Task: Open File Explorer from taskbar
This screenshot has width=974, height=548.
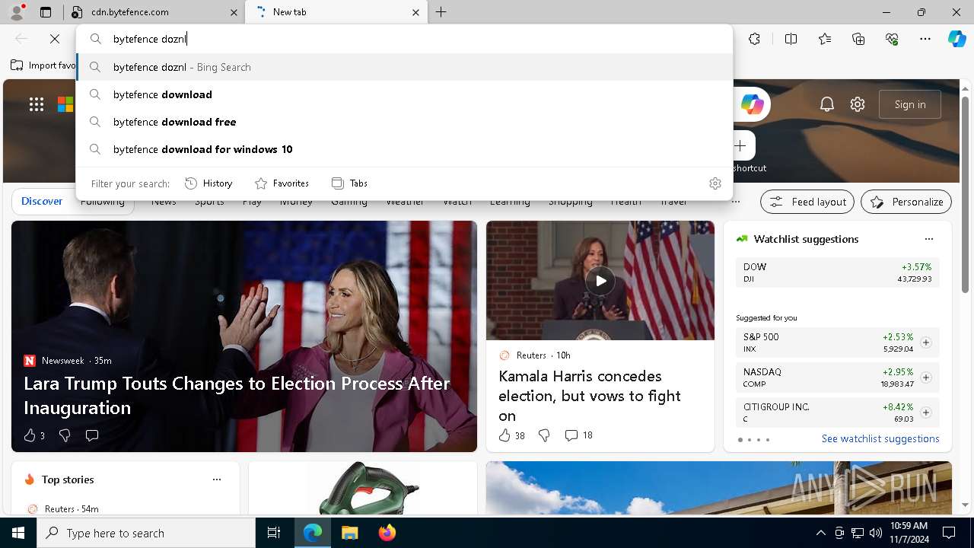Action: tap(349, 533)
